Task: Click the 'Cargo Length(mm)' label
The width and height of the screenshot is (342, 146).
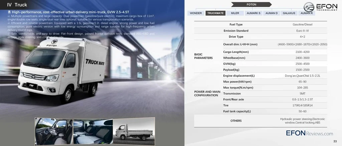Action: coord(236,52)
